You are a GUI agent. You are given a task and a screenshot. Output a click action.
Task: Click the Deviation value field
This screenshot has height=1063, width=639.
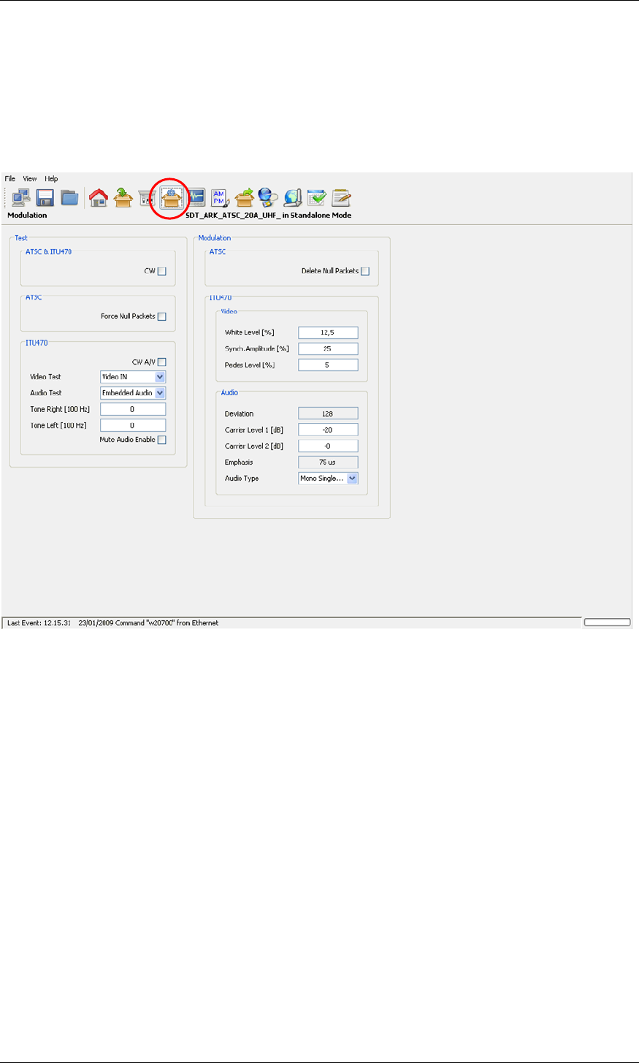[x=329, y=414]
